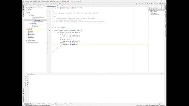Viewport: 189px width, 106px height.
Task: Open the Build menu
Action: pos(51,1)
